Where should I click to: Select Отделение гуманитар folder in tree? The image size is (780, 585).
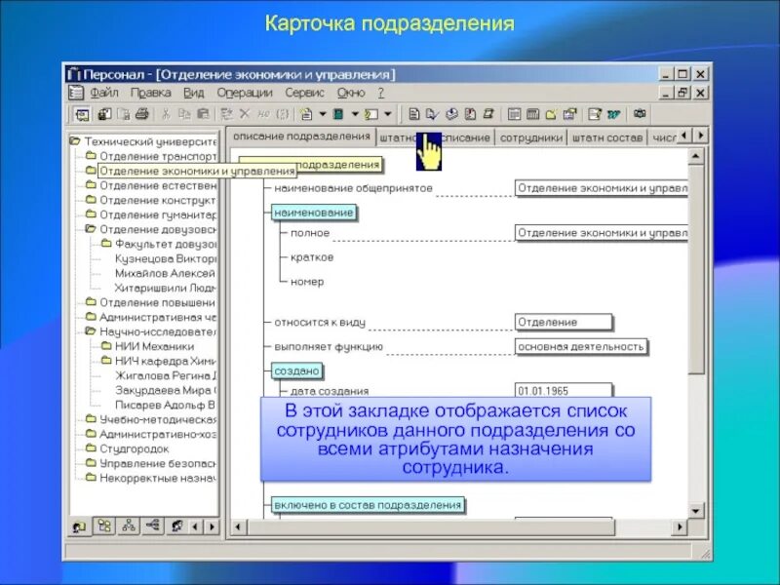click(158, 214)
